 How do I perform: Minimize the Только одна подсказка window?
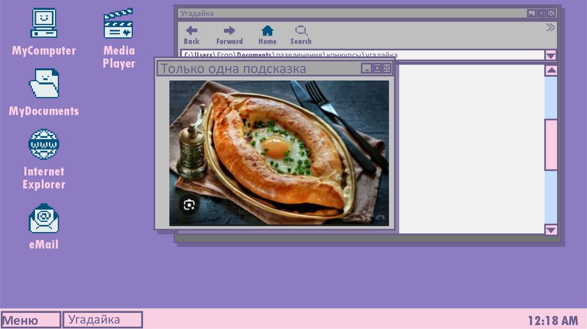[366, 68]
